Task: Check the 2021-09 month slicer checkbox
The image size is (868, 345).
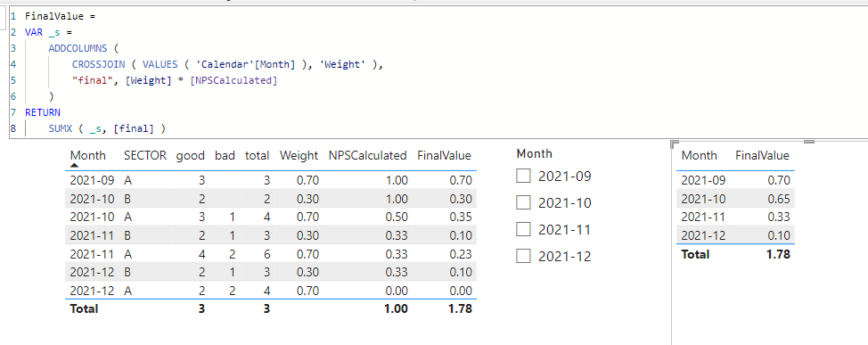Action: (523, 177)
